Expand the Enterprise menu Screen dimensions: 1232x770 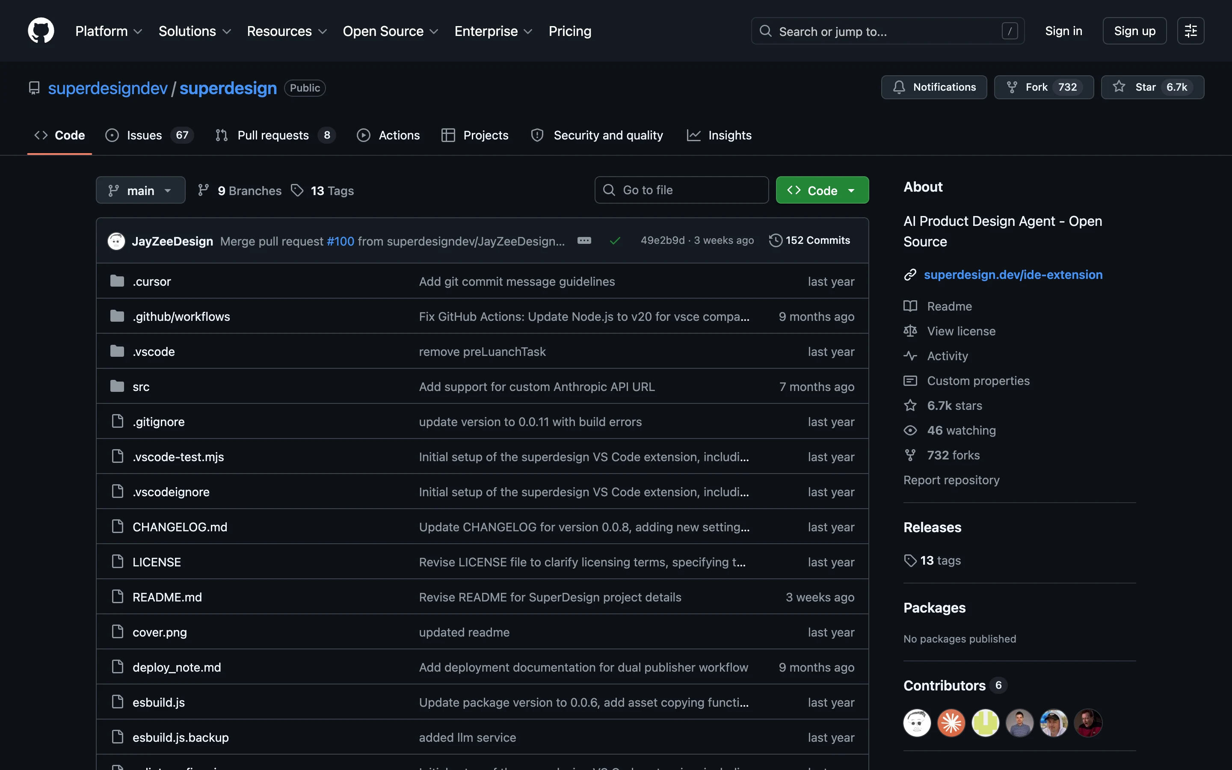point(493,31)
